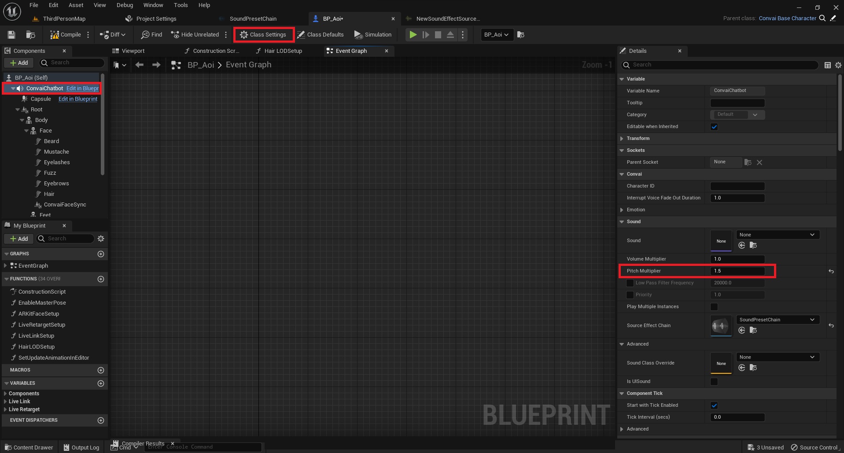Click the Save blueprint icon

(x=11, y=35)
